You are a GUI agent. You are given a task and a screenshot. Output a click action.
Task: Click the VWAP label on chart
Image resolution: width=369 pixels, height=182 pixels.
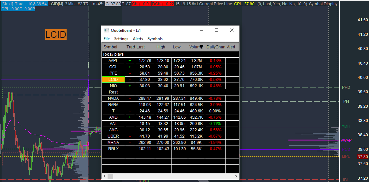[x=346, y=141]
